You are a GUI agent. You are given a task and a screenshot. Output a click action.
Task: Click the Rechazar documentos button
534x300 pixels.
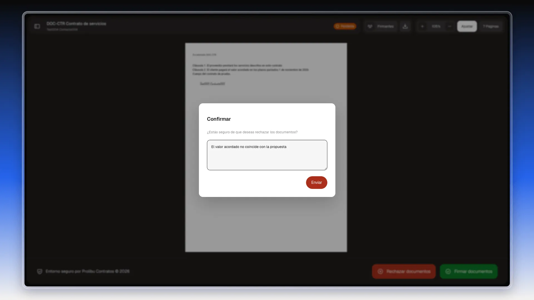click(404, 271)
